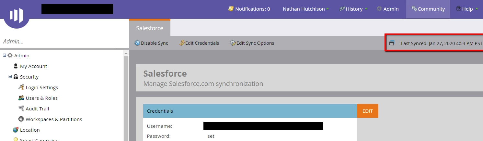Click the Audit Trail camera icon

coord(21,108)
